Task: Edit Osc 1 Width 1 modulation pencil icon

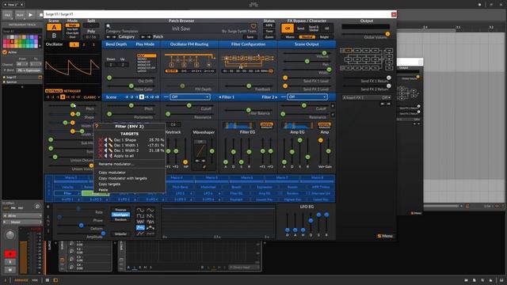Action: pyautogui.click(x=111, y=146)
